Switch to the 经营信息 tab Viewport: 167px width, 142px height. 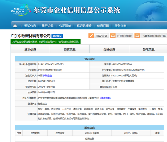coord(70,49)
